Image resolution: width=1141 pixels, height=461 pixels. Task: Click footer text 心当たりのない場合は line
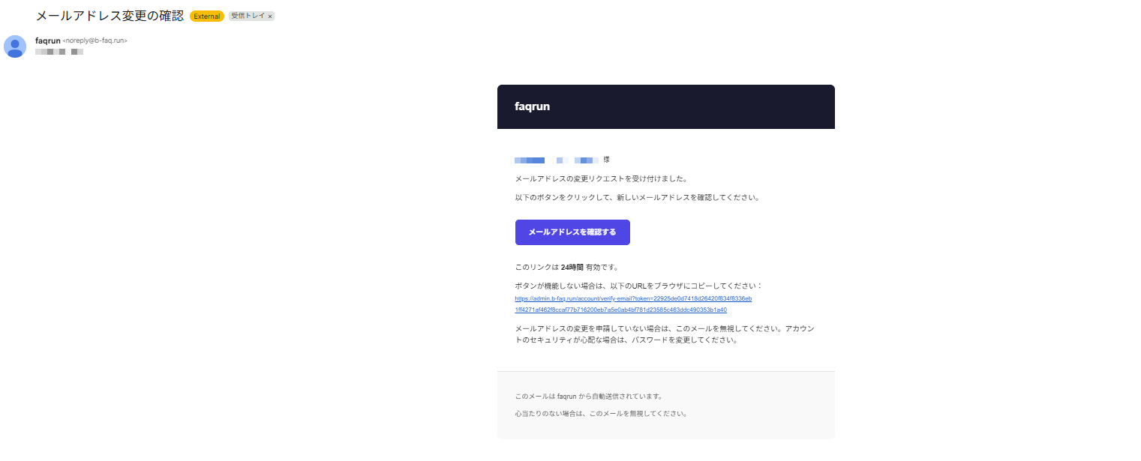click(602, 413)
